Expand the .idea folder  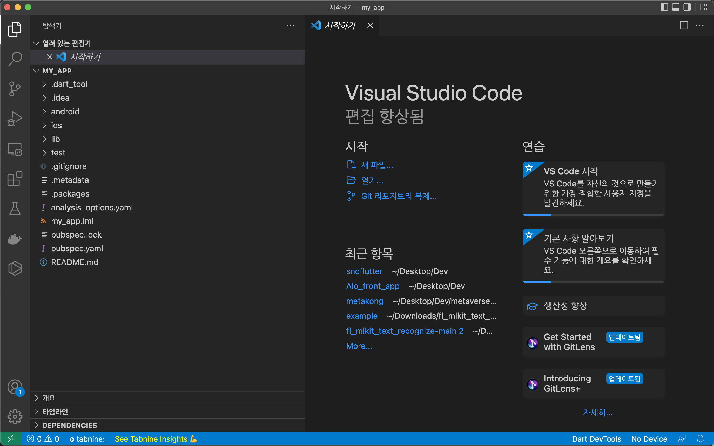pyautogui.click(x=44, y=98)
